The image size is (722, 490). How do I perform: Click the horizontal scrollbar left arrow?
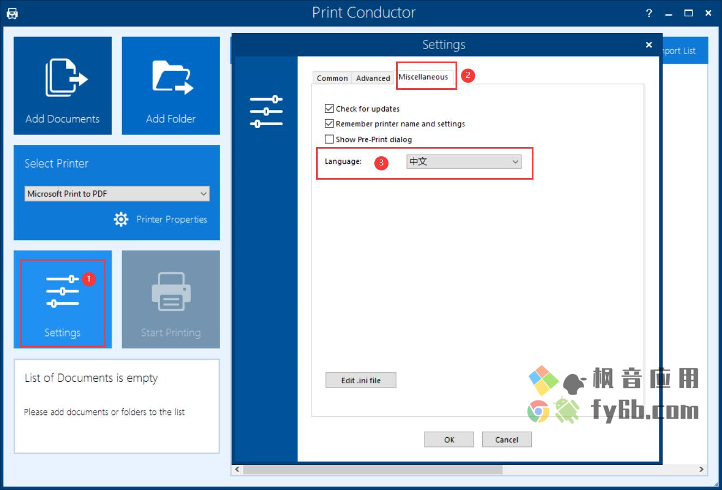(237, 469)
